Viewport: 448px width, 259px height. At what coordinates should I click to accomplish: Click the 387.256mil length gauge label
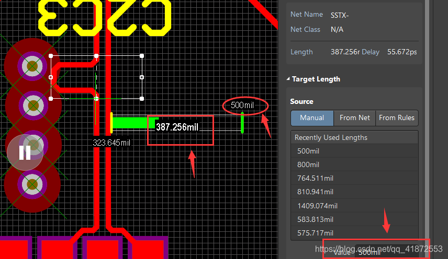177,127
